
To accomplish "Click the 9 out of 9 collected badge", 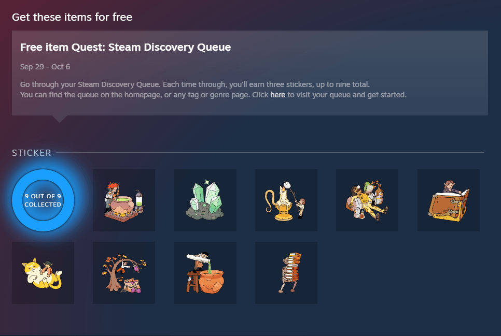I will (43, 200).
